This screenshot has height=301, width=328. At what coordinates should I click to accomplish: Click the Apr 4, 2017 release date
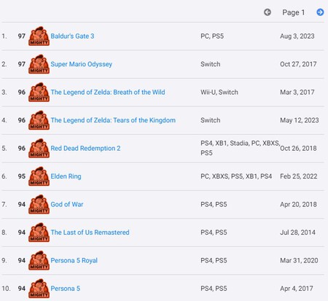click(x=297, y=289)
